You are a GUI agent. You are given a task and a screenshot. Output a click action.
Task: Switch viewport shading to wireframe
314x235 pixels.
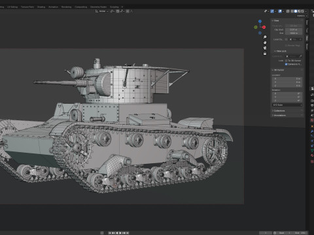point(292,11)
